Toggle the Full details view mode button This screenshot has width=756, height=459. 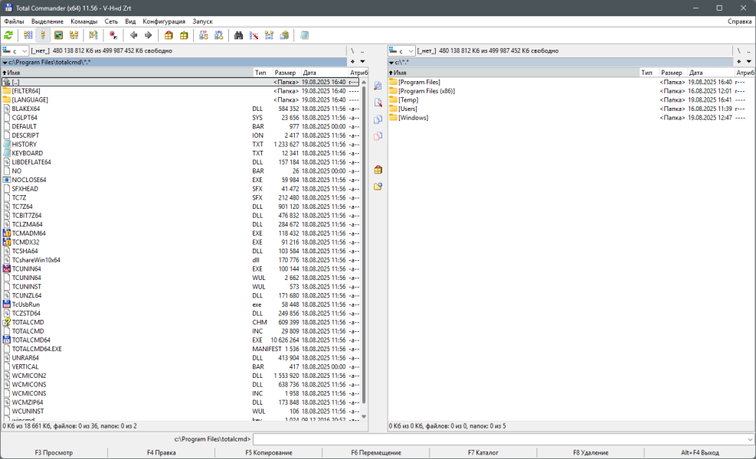coord(43,35)
